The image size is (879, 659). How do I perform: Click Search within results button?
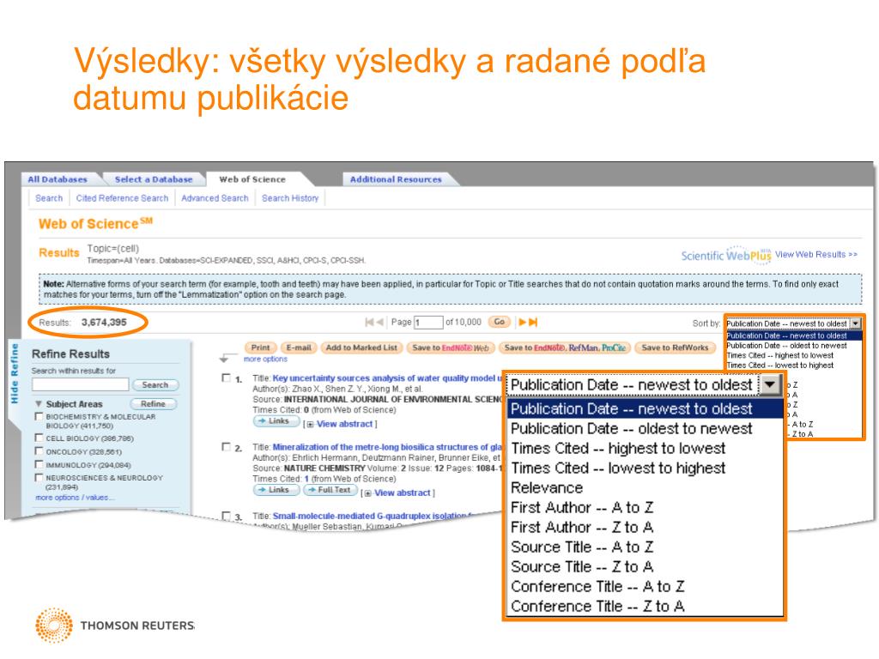point(155,385)
